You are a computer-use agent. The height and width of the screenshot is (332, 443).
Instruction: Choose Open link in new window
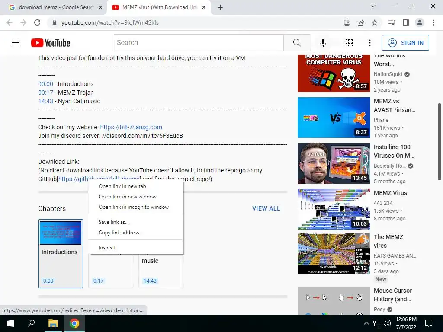135,197
